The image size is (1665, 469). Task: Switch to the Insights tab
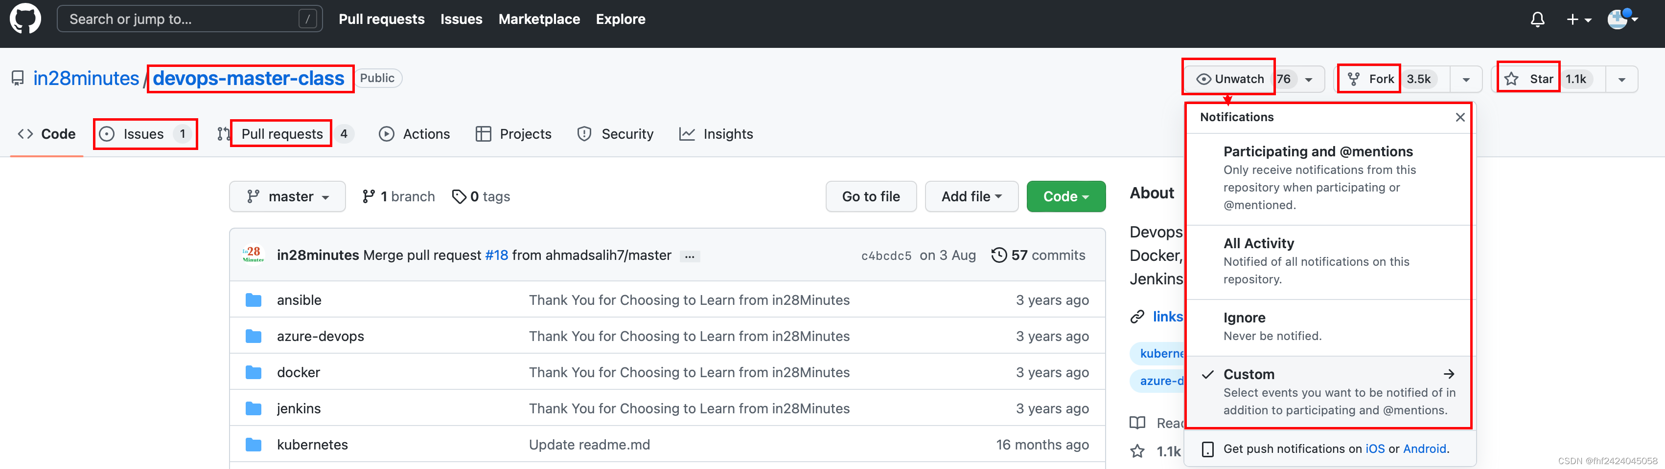point(716,133)
